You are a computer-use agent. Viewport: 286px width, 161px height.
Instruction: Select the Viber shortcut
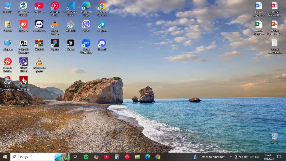86,26
